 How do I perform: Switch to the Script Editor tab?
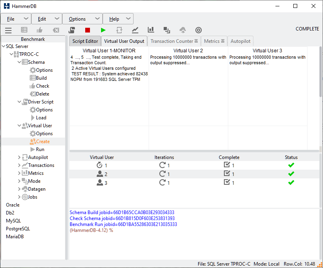pos(85,41)
